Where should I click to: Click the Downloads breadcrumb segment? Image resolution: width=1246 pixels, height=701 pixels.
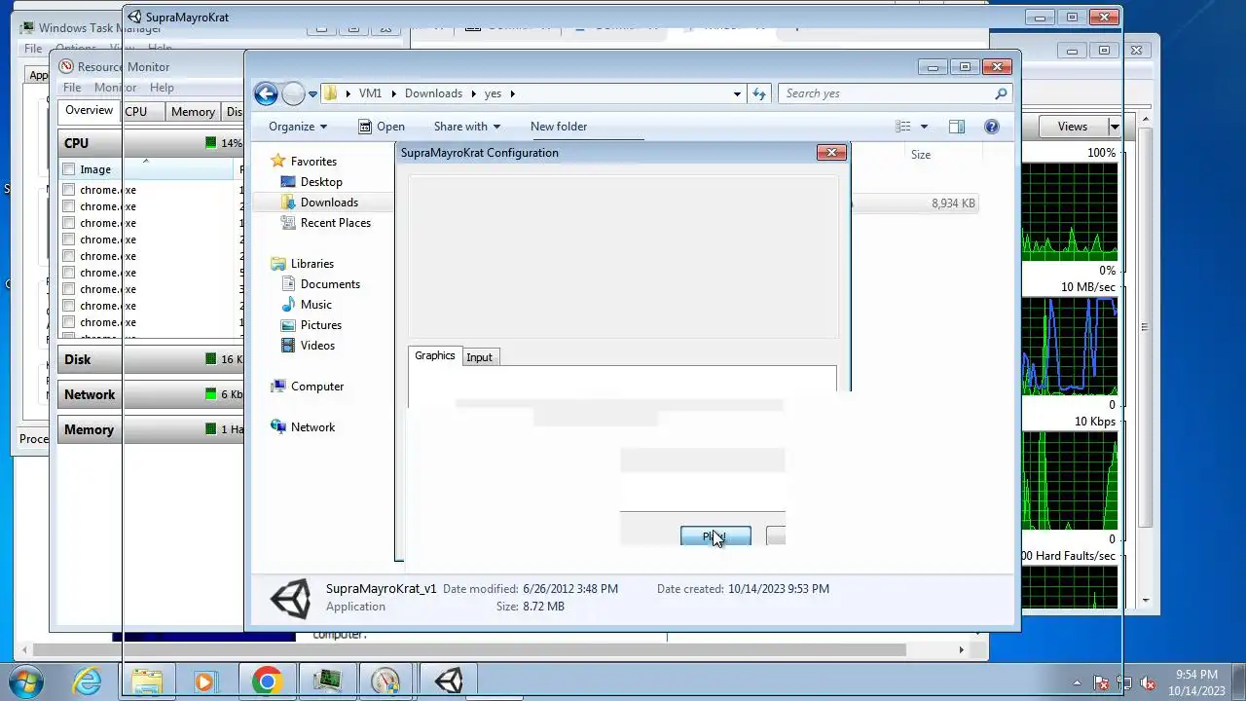pyautogui.click(x=433, y=93)
